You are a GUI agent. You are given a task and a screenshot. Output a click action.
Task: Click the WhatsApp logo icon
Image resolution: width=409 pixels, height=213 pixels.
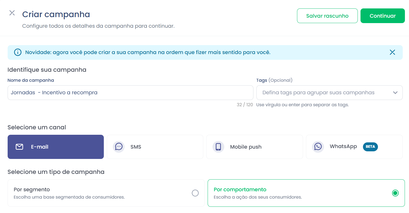coord(318,147)
